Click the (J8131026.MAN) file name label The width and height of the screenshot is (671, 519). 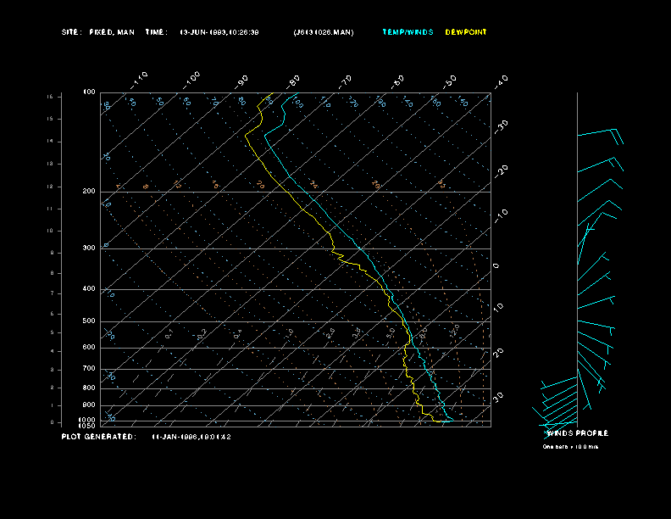324,32
